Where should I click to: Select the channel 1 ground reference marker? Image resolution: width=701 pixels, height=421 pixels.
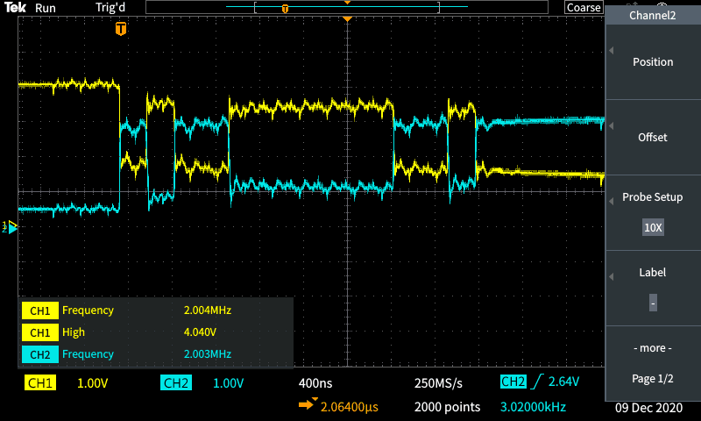point(11,226)
